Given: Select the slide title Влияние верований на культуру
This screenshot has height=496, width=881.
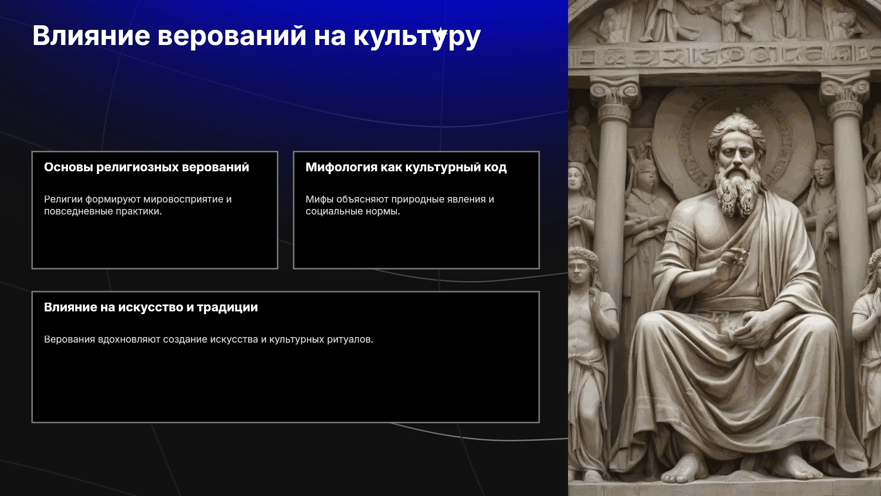Looking at the screenshot, I should 256,36.
